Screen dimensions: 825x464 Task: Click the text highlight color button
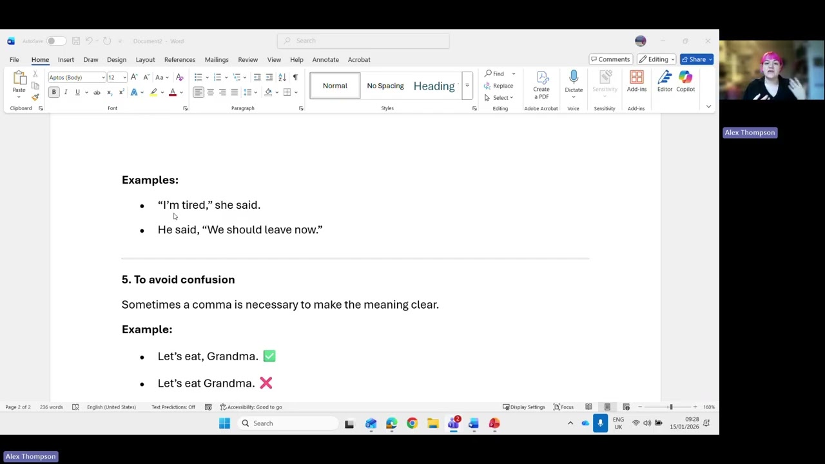click(x=153, y=92)
